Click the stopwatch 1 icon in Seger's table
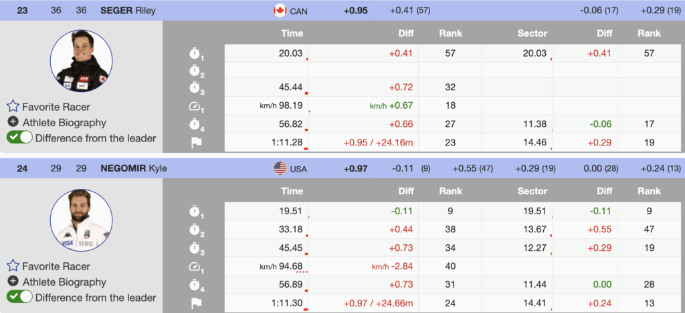The width and height of the screenshot is (685, 313). click(x=195, y=53)
